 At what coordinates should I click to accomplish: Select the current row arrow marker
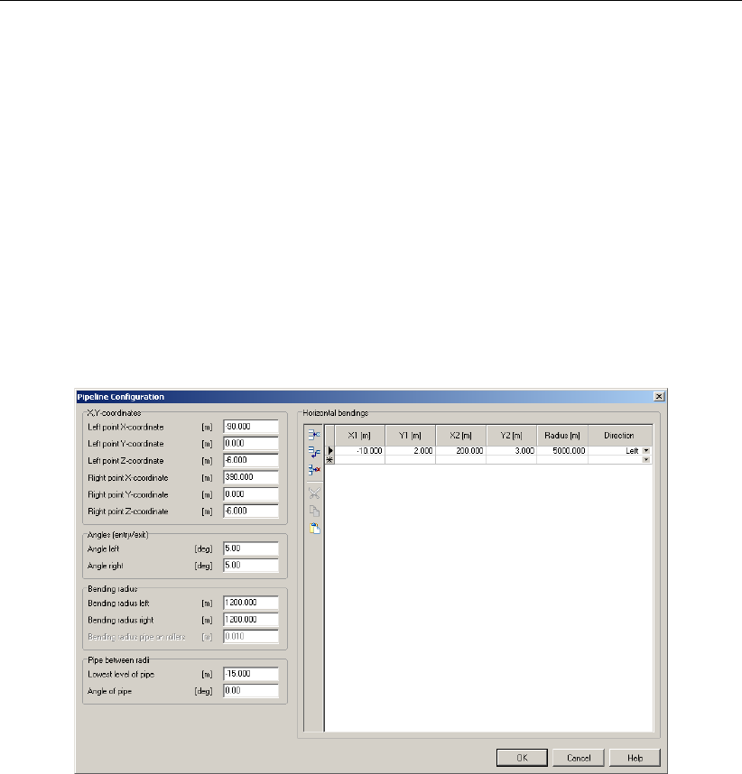330,451
